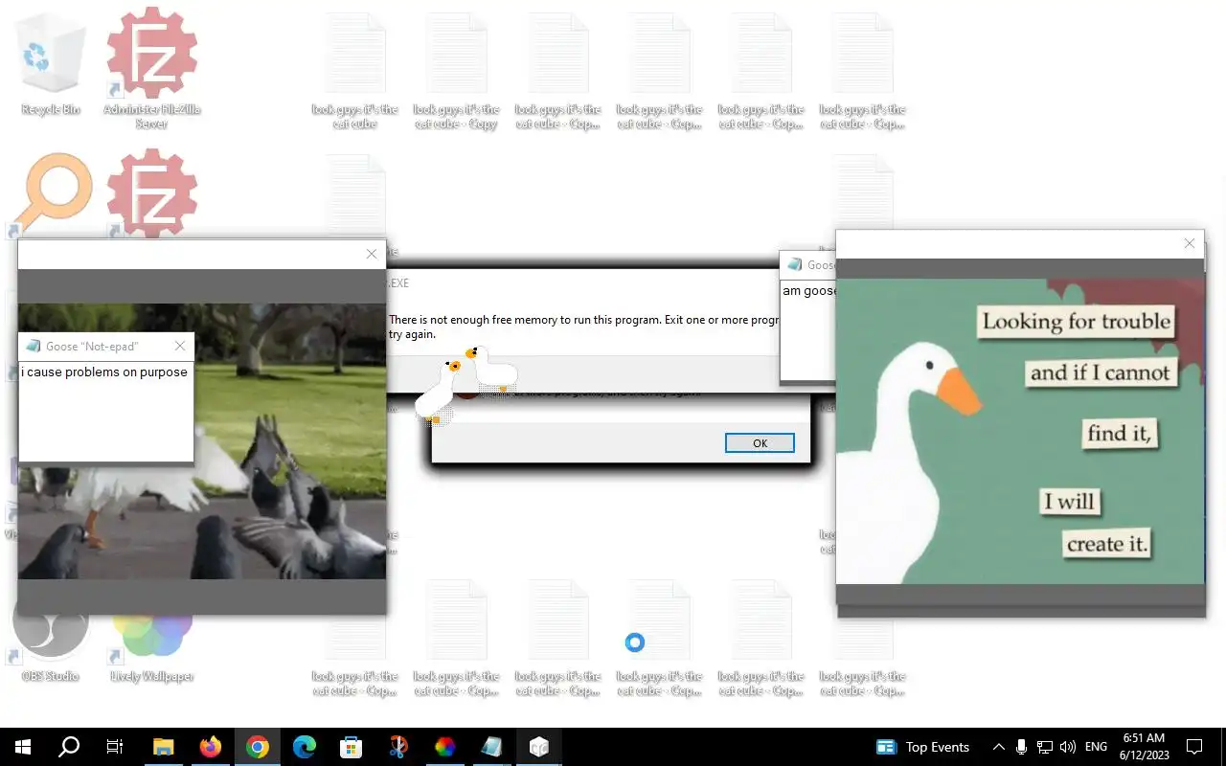Click the 'am goose' notepad text area
The image size is (1226, 766).
pos(808,331)
